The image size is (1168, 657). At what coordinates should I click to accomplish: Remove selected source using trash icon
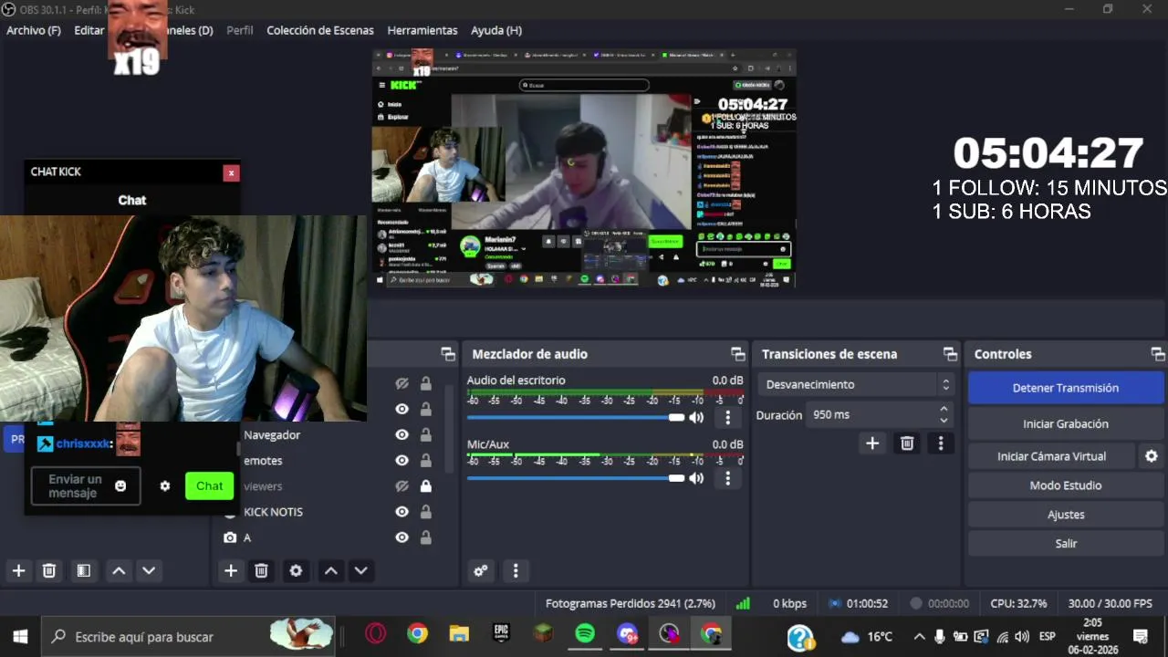coord(261,570)
